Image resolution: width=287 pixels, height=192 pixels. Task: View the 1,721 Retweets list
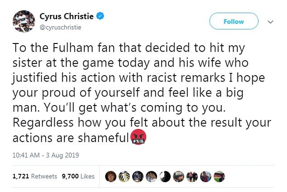point(35,176)
